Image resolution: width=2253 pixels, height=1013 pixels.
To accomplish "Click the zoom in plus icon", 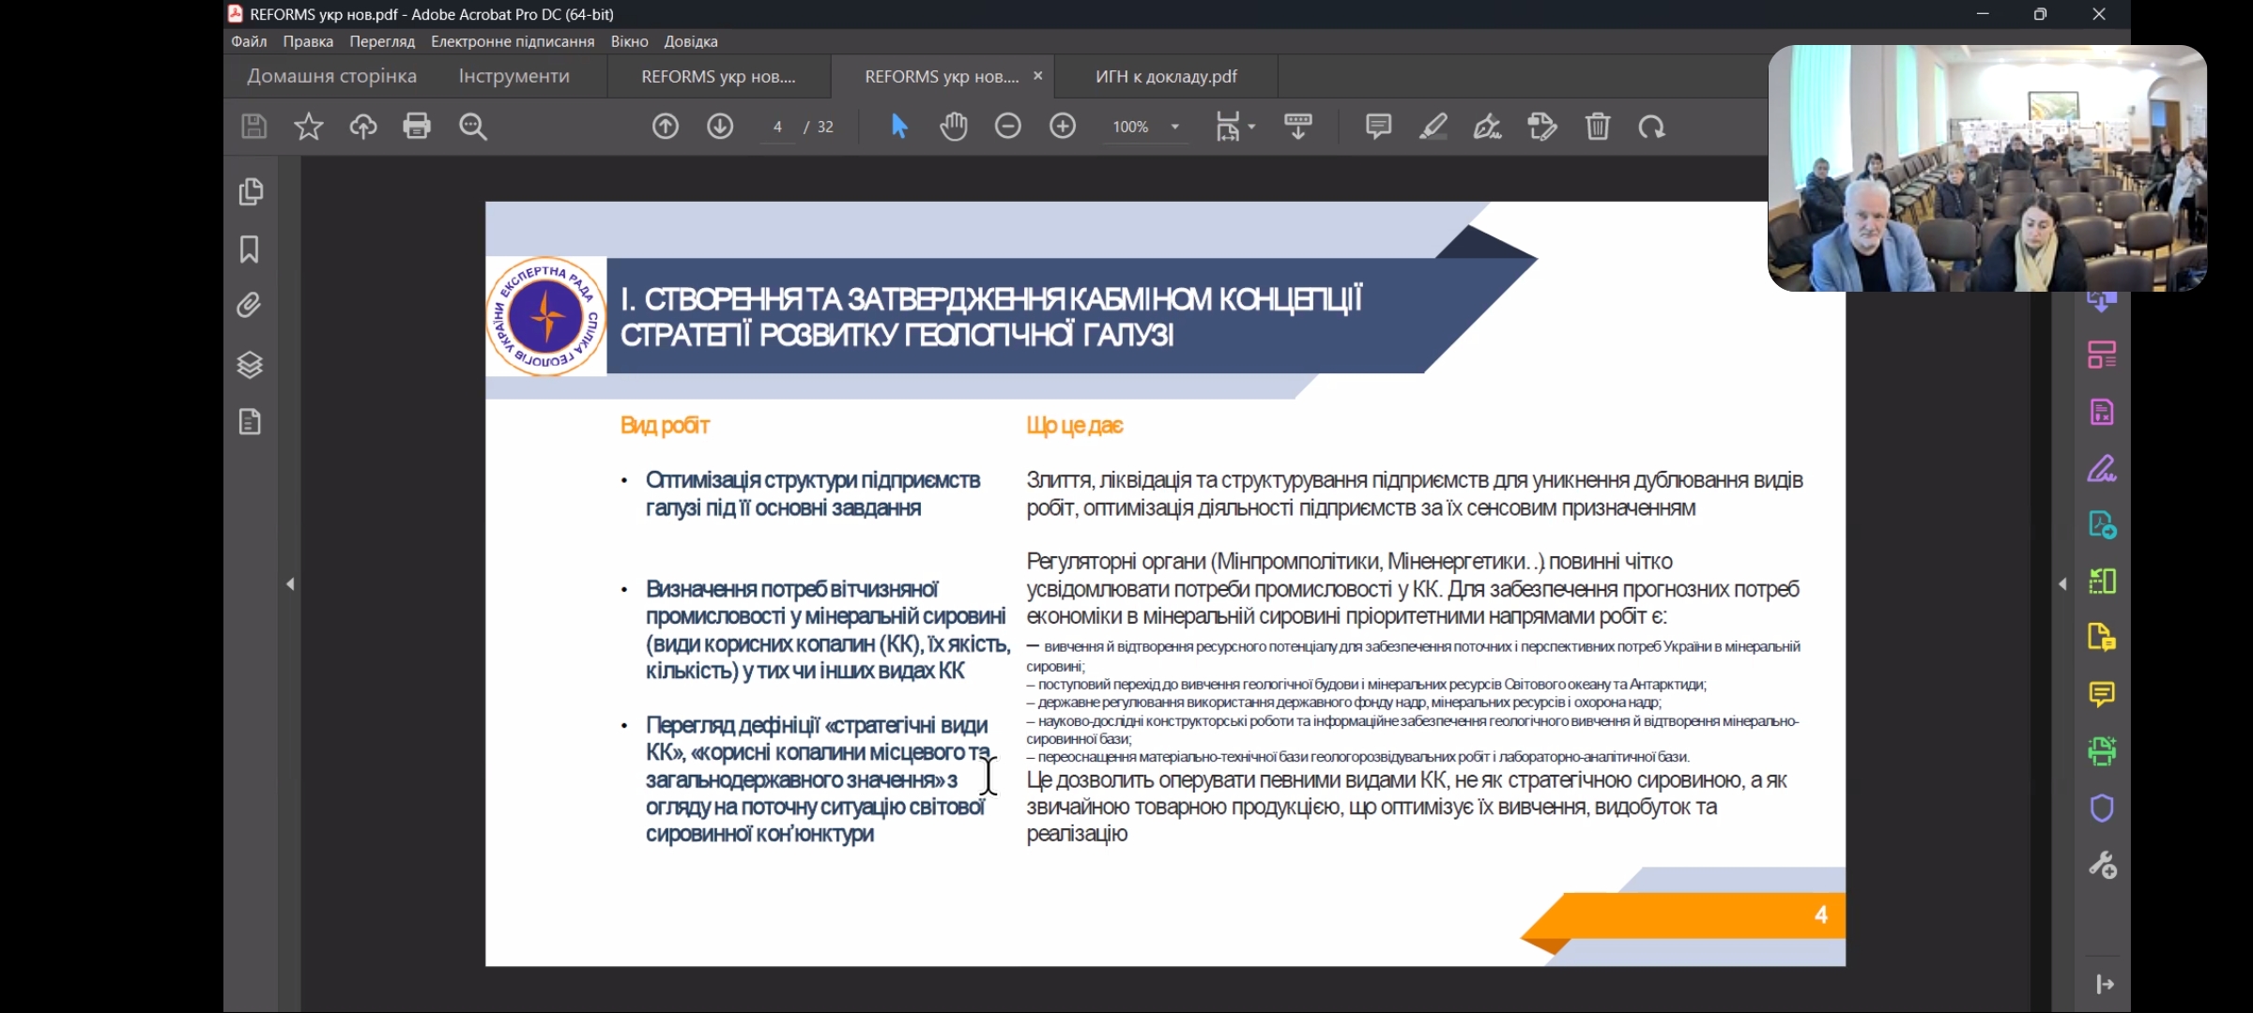I will (x=1063, y=126).
